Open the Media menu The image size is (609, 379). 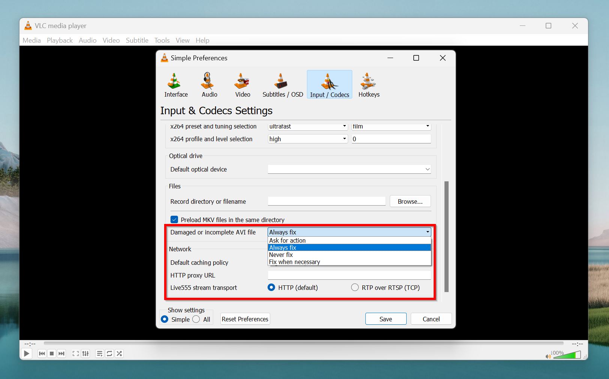click(x=31, y=40)
